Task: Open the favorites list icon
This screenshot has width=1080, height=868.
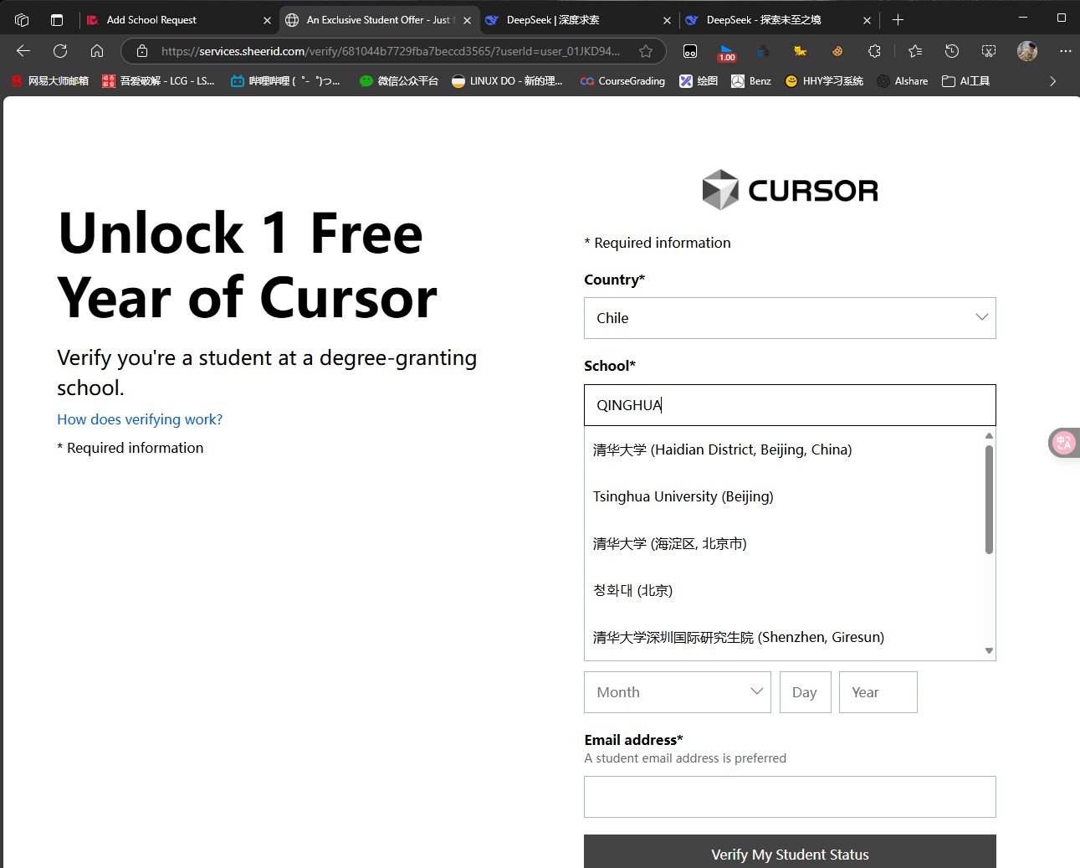Action: click(915, 51)
